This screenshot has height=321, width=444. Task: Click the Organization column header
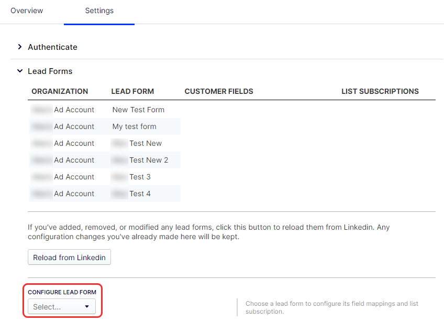tap(60, 91)
